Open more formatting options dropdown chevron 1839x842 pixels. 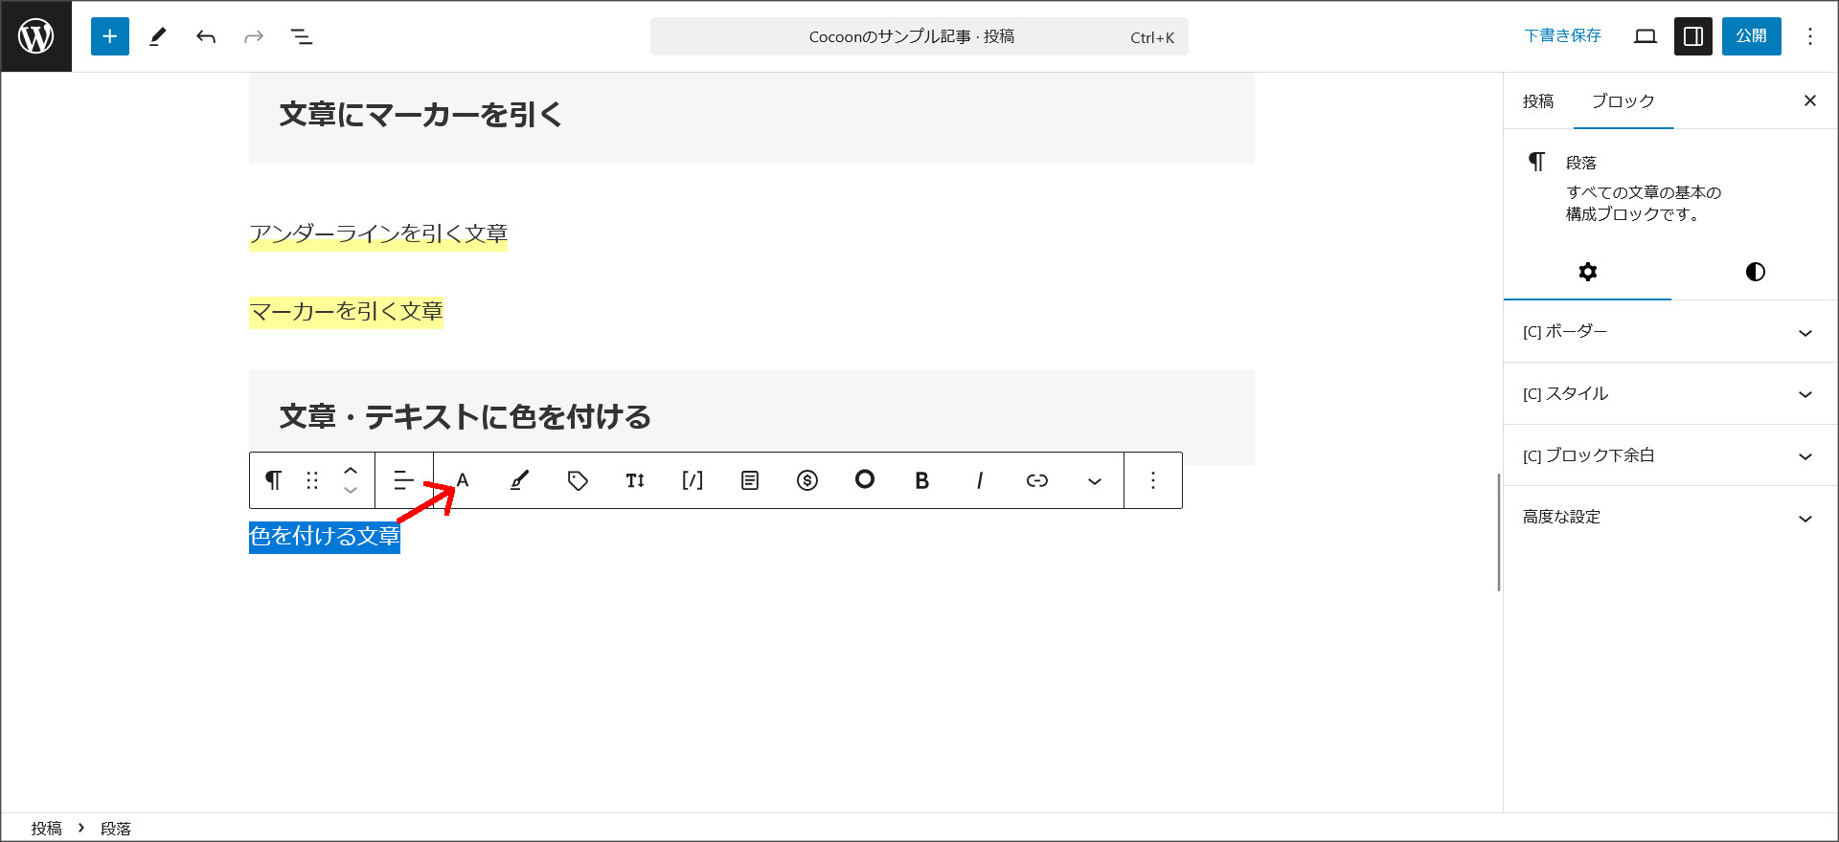1095,480
